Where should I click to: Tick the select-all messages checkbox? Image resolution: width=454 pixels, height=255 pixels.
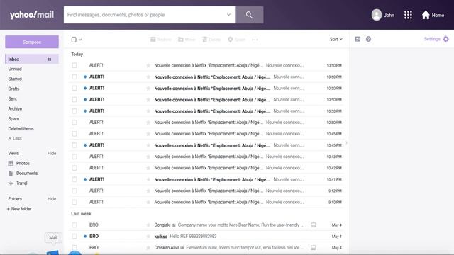click(x=74, y=40)
